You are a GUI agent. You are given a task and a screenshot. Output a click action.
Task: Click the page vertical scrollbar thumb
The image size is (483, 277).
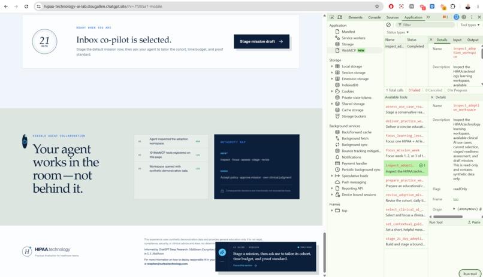(x=324, y=252)
